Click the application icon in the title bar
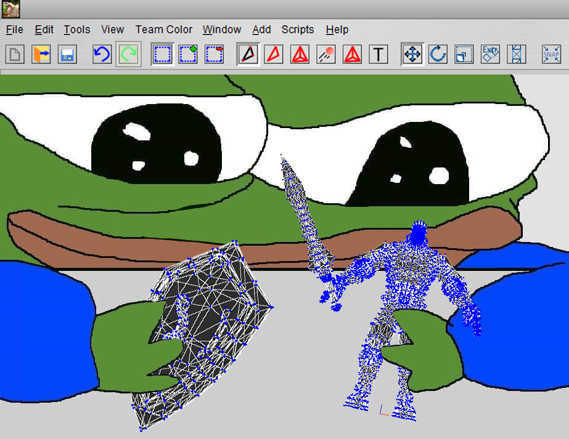Image resolution: width=569 pixels, height=439 pixels. pos(11,9)
